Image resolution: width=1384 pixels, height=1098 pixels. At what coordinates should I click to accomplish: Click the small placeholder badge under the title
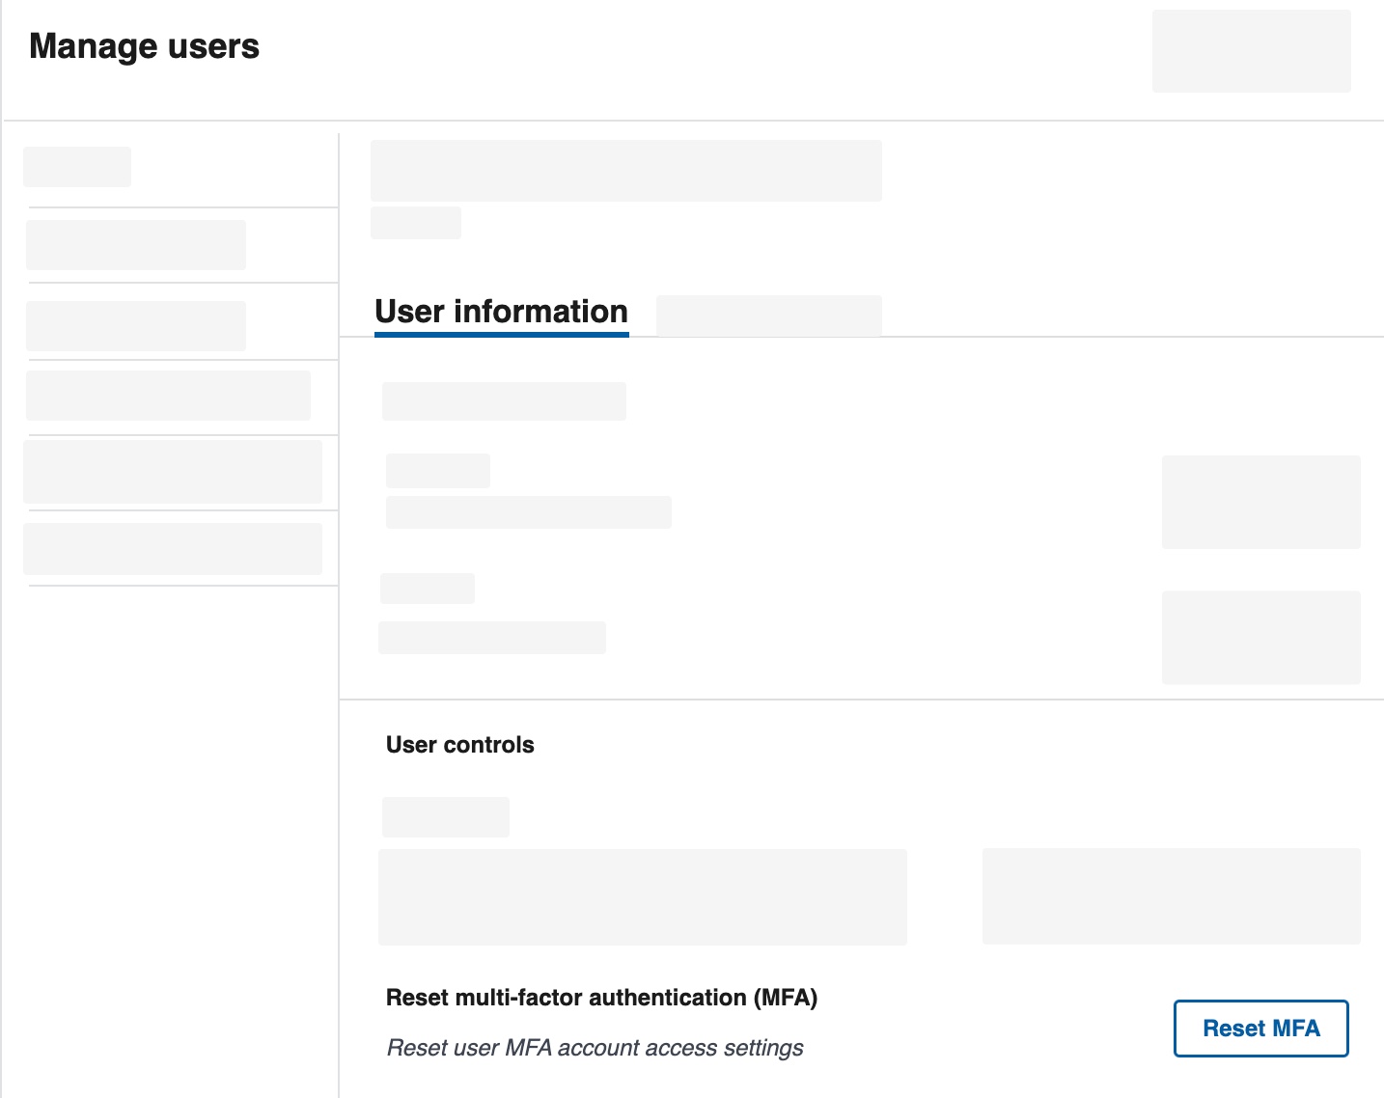coord(416,223)
